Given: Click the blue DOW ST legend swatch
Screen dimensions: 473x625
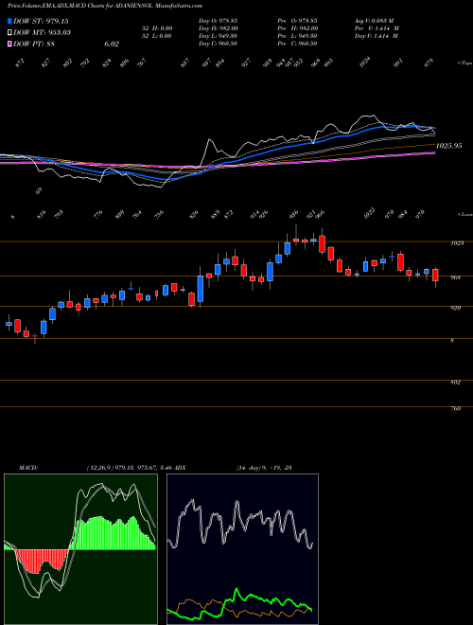Looking at the screenshot, I should coord(9,21).
